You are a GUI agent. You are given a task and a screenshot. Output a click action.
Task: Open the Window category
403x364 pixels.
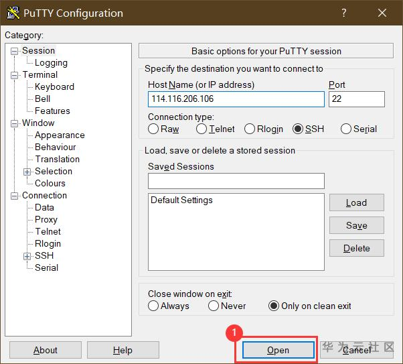pyautogui.click(x=38, y=123)
